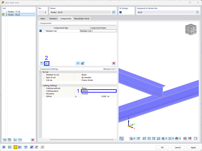Show view in -X direction
This screenshot has width=202, height=151.
tap(144, 139)
